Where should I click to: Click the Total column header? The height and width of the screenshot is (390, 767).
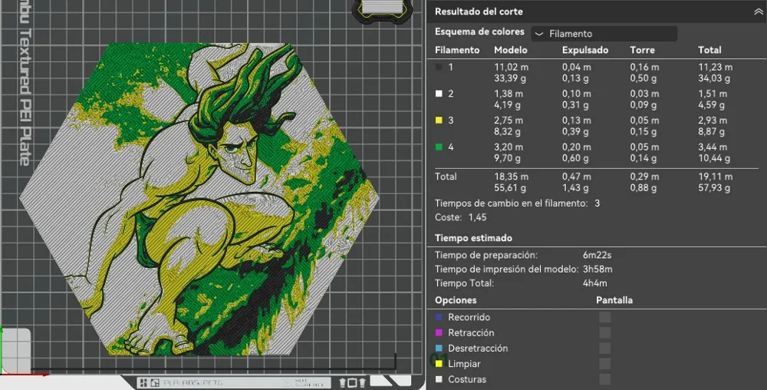point(709,50)
